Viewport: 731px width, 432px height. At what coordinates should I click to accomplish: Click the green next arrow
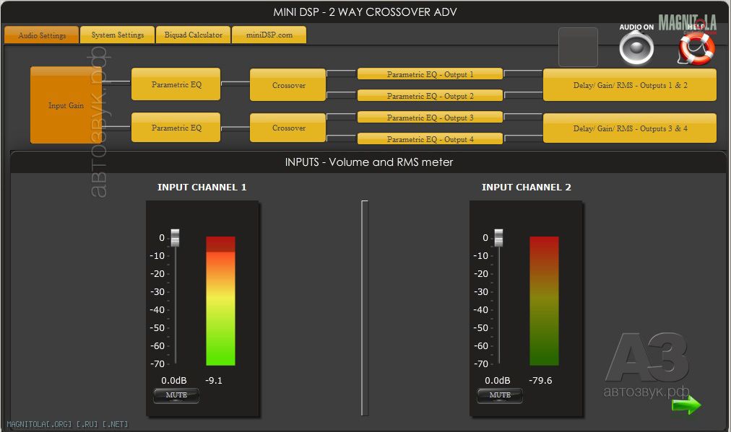(x=686, y=405)
